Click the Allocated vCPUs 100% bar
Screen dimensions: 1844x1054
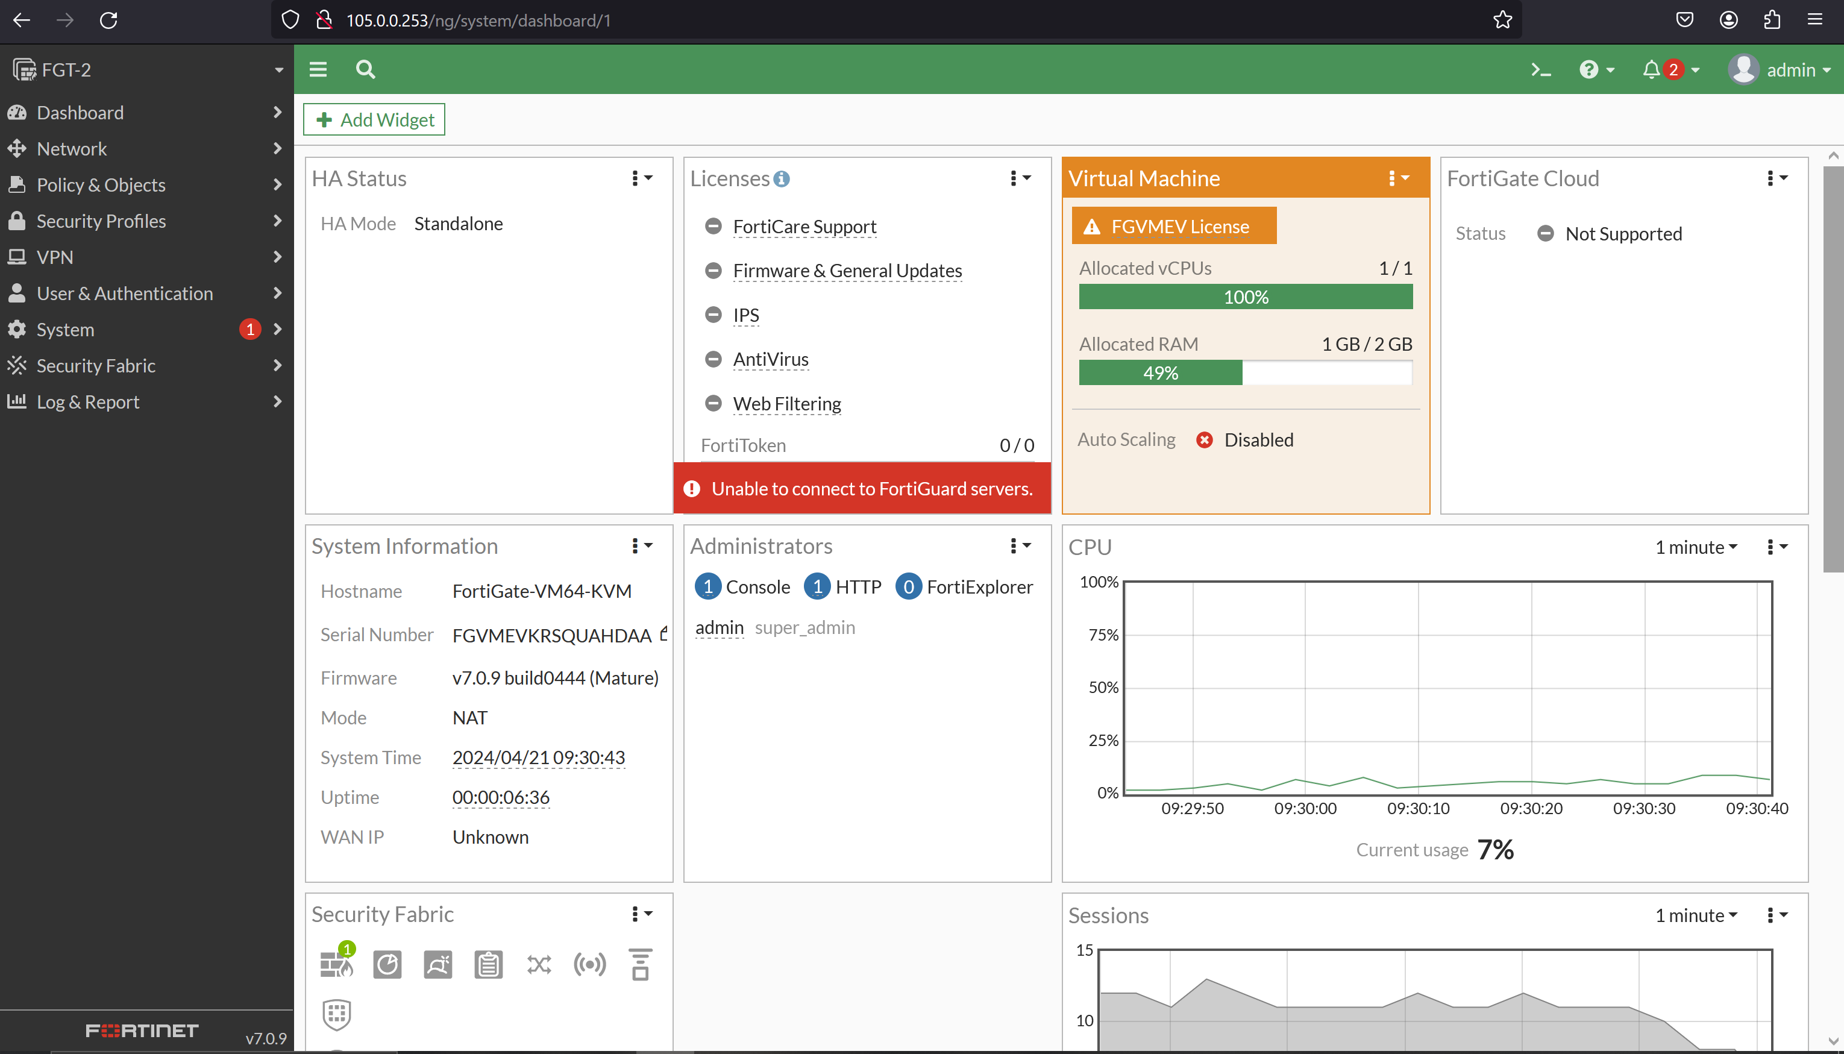(x=1246, y=297)
